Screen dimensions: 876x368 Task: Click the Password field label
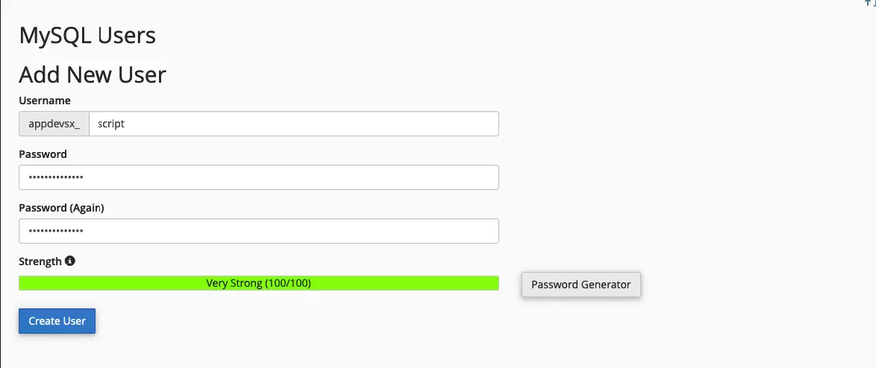(x=43, y=154)
